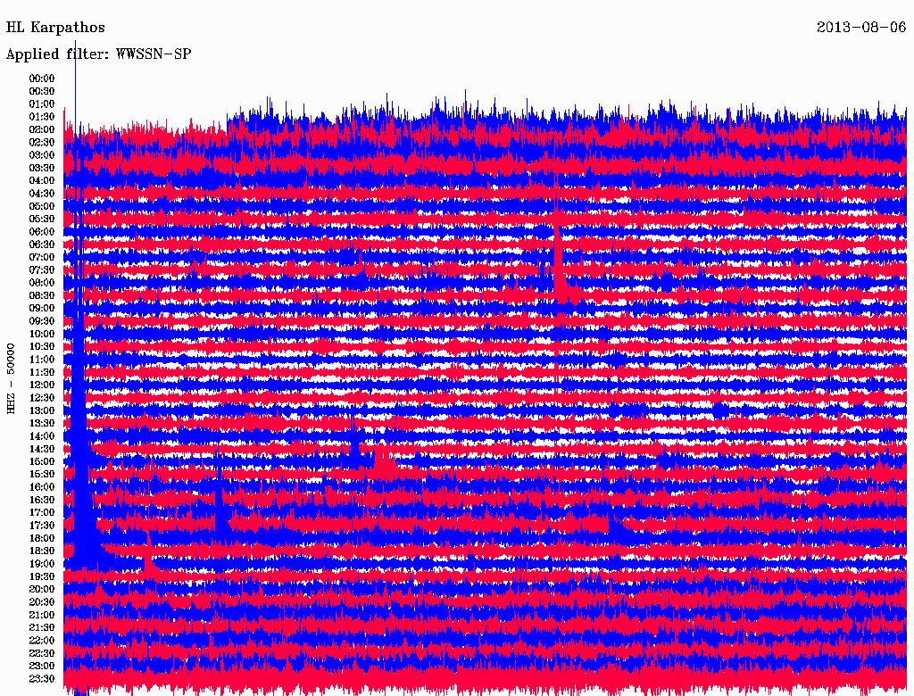Click the 09:00 time label
The image size is (914, 696).
tap(42, 309)
